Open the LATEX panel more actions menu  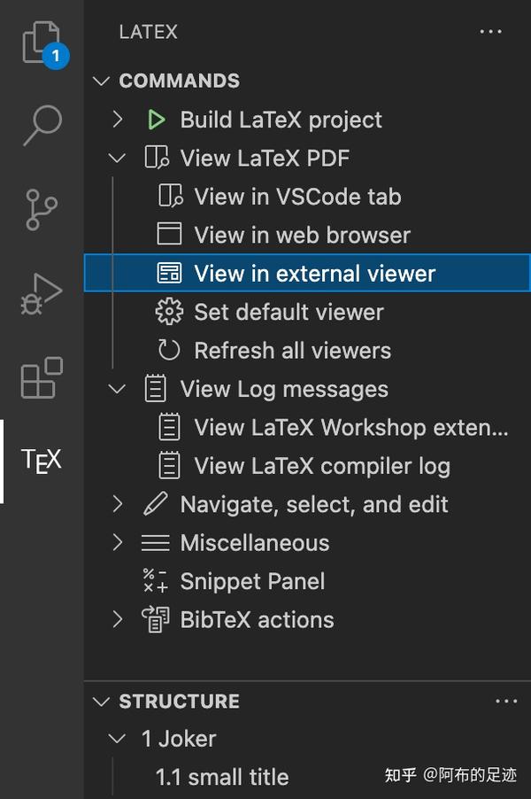(x=490, y=32)
